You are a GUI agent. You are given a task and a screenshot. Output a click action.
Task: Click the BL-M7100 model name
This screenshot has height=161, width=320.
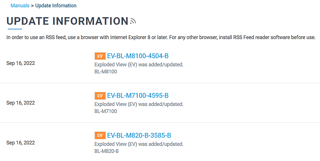coord(106,111)
